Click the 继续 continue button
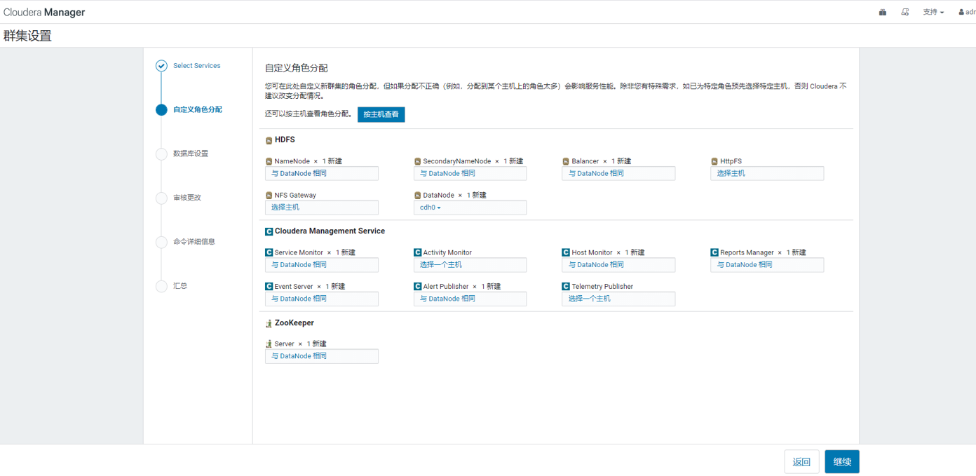Viewport: 976px width, 476px height. tap(842, 462)
